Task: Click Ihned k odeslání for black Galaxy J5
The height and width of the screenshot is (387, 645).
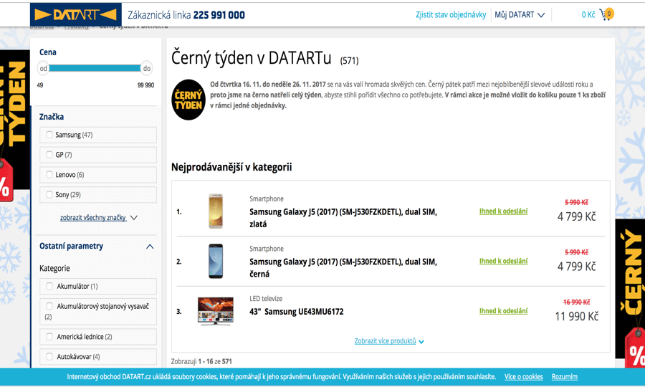Action: (503, 261)
